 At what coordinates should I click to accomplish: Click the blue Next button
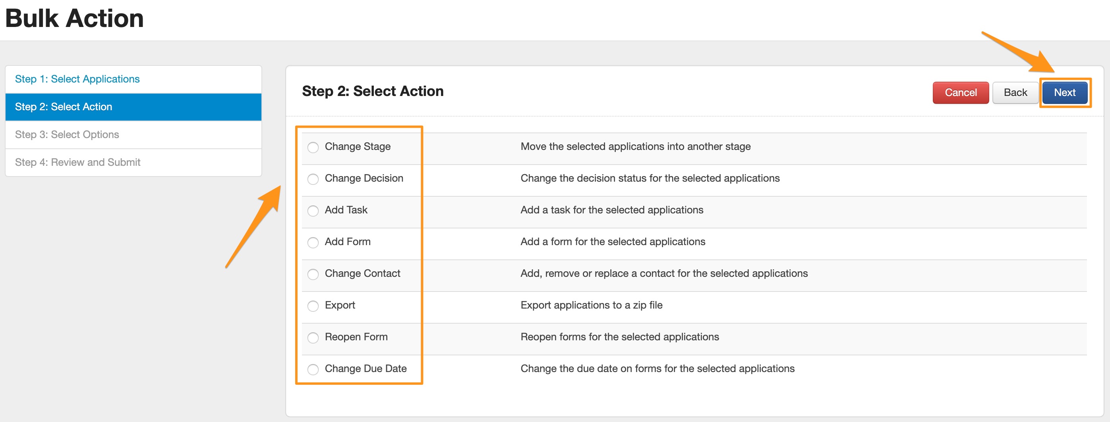[x=1064, y=92]
